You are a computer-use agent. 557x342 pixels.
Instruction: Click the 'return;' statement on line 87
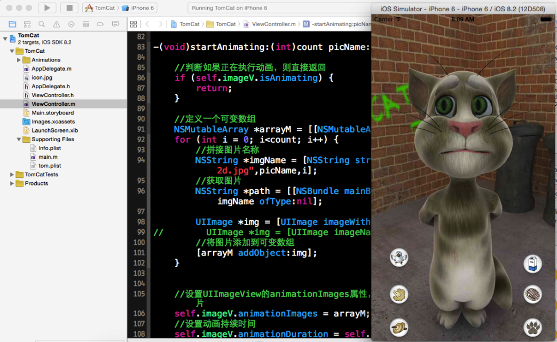[214, 88]
